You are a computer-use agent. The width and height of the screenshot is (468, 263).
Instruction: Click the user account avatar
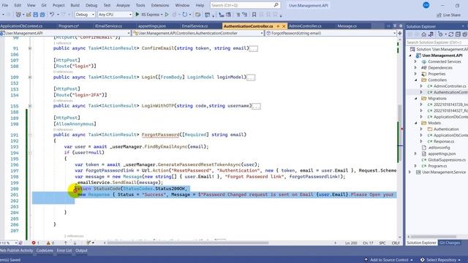[x=426, y=5]
